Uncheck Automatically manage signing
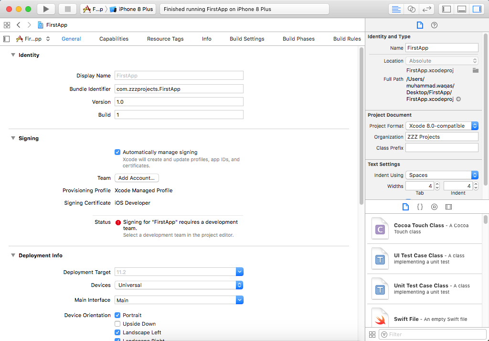This screenshot has width=489, height=341. pos(117,152)
